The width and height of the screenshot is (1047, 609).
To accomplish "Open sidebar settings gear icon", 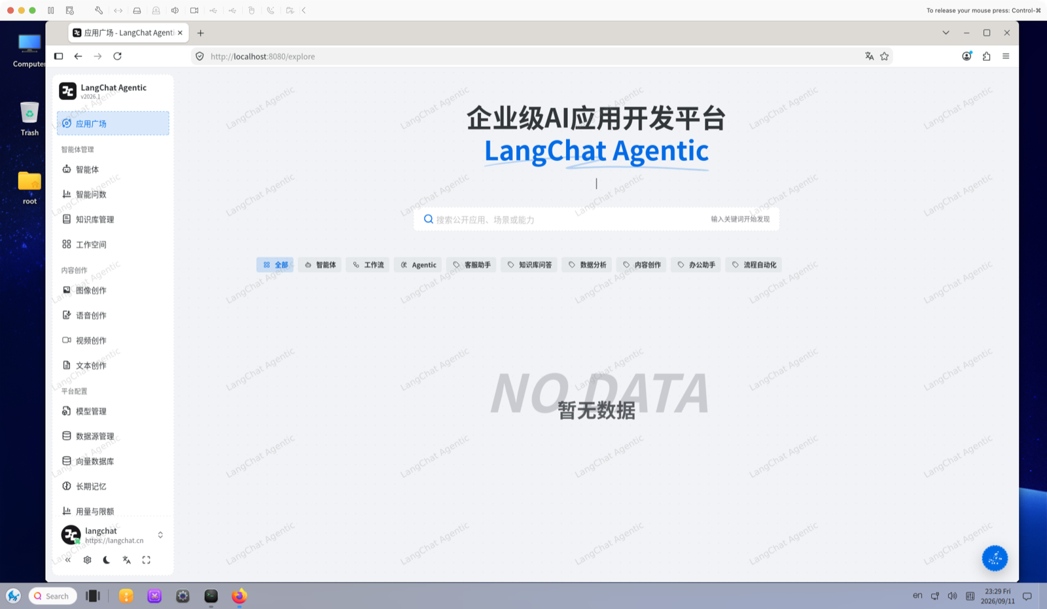I will [87, 560].
